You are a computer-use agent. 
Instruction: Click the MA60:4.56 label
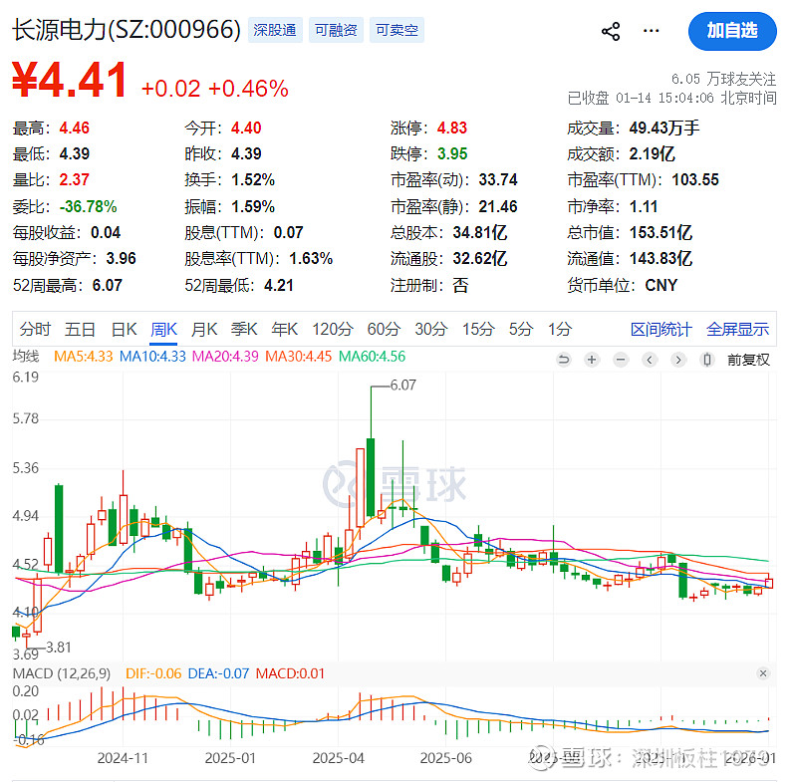[x=373, y=357]
